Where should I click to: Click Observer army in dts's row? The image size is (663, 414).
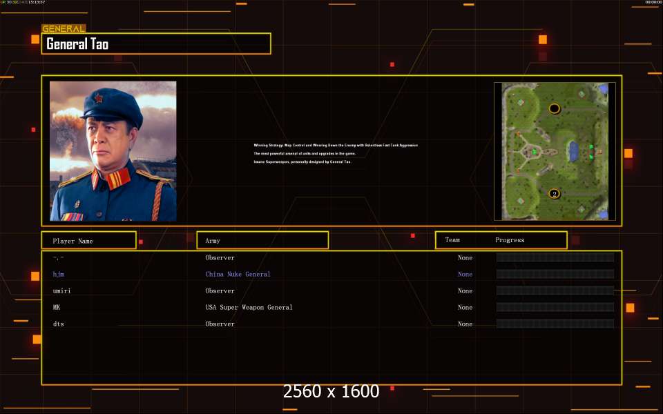pos(220,324)
